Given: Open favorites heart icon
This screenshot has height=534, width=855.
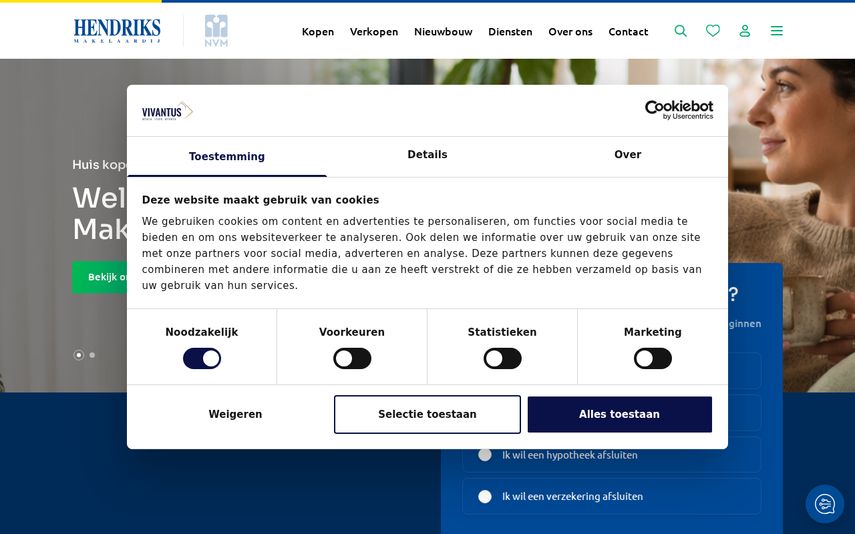Looking at the screenshot, I should coord(713,31).
